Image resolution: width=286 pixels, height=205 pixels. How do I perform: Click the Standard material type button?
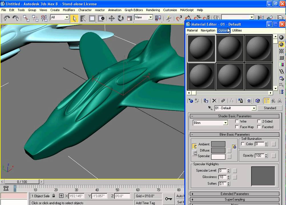click(270, 108)
